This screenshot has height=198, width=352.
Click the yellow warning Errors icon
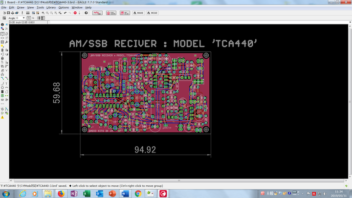click(2, 118)
